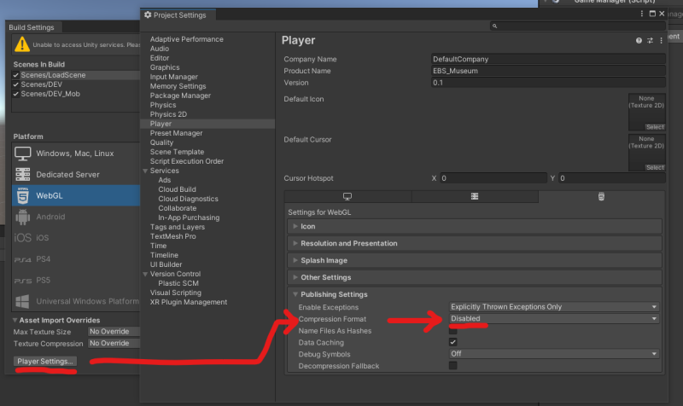Select Quality in the settings list

pyautogui.click(x=161, y=142)
